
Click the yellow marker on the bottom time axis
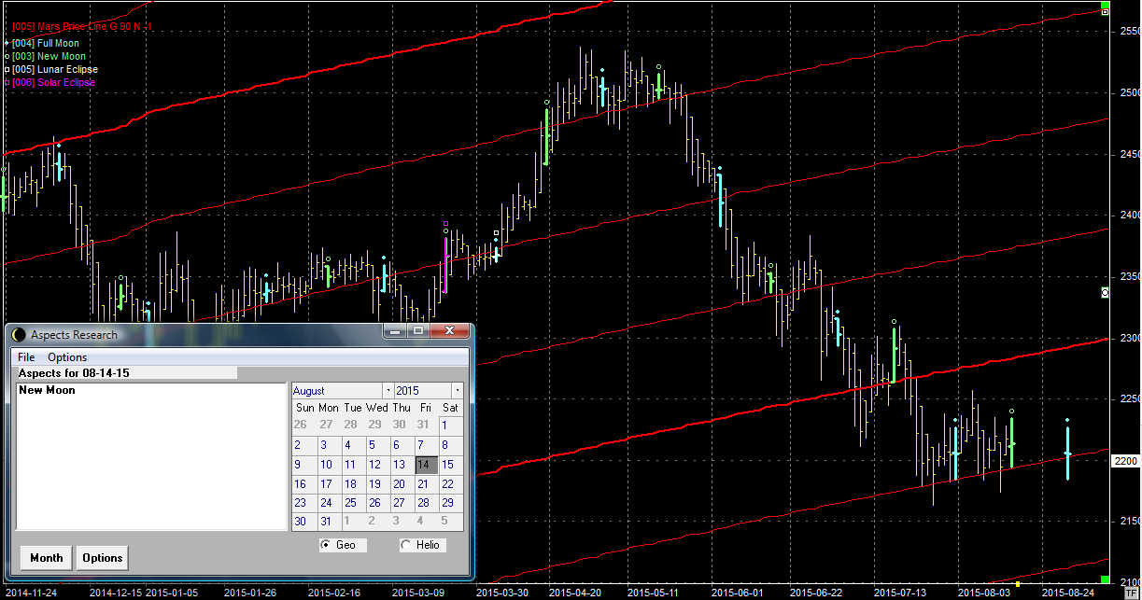pos(1018,583)
